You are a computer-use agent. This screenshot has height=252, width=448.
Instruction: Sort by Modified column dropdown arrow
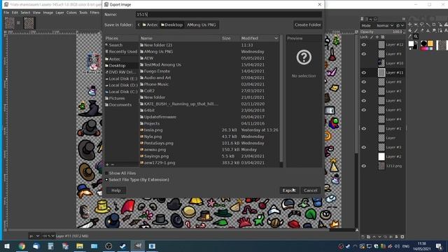tap(276, 38)
